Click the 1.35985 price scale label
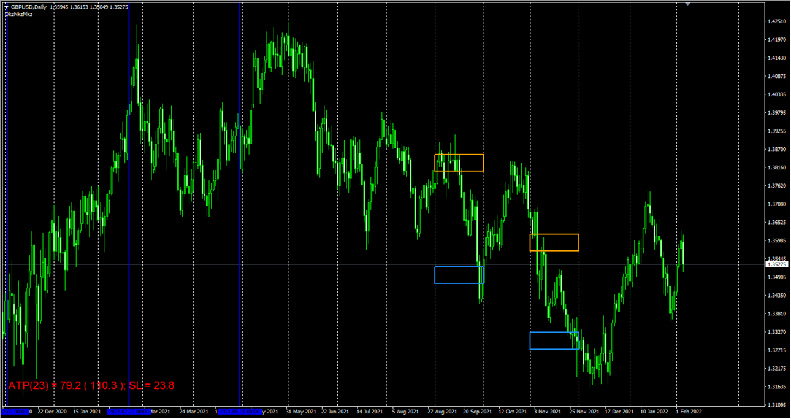The image size is (791, 419). pos(777,240)
